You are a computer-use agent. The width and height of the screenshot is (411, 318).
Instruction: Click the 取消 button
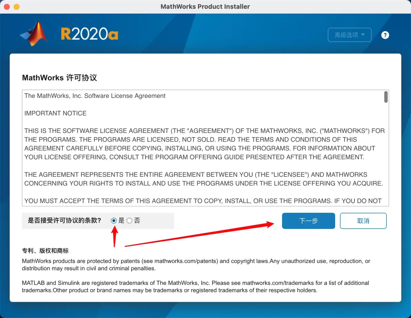pyautogui.click(x=363, y=221)
